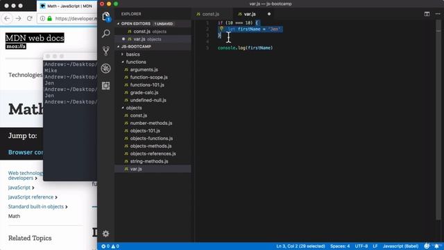Open objects-functions.js in the file tree
The width and height of the screenshot is (444, 250).
click(151, 138)
